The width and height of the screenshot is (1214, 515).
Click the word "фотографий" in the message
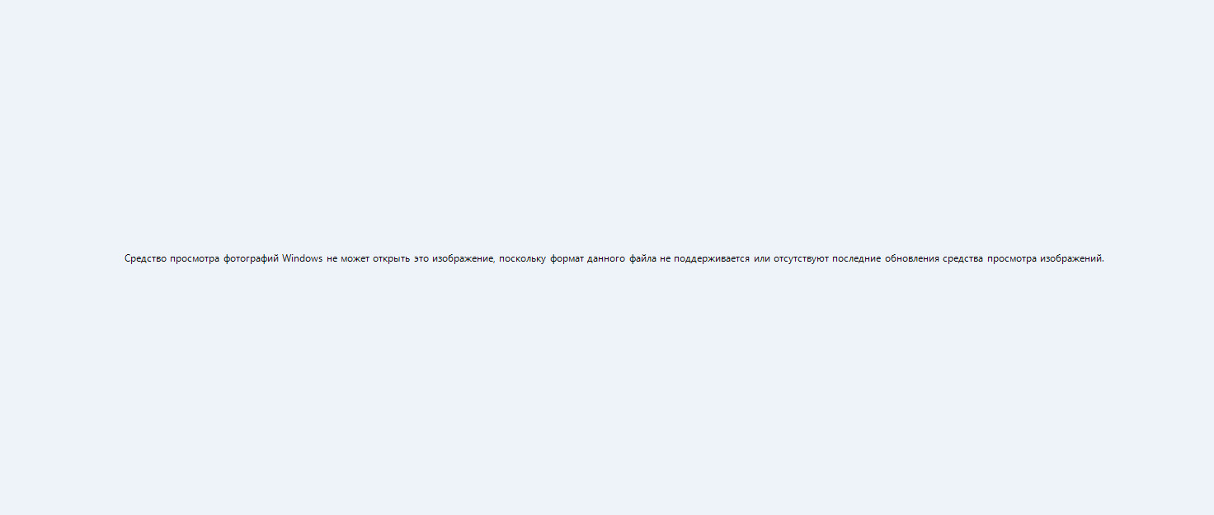(x=251, y=258)
